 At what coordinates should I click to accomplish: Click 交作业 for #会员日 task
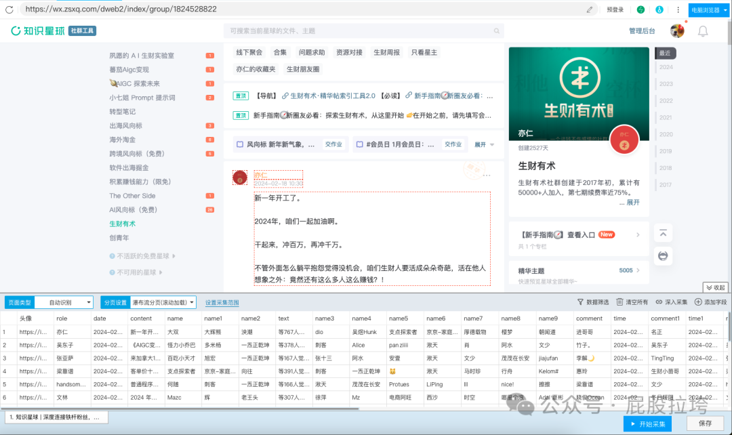tap(453, 144)
